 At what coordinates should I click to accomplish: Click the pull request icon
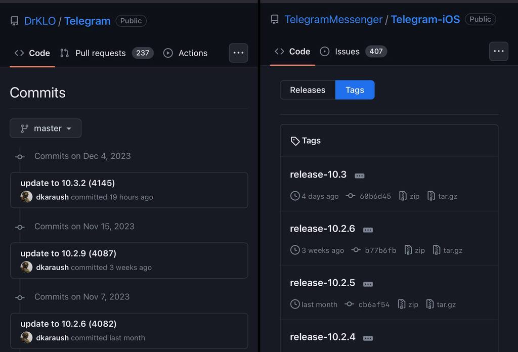pos(64,53)
